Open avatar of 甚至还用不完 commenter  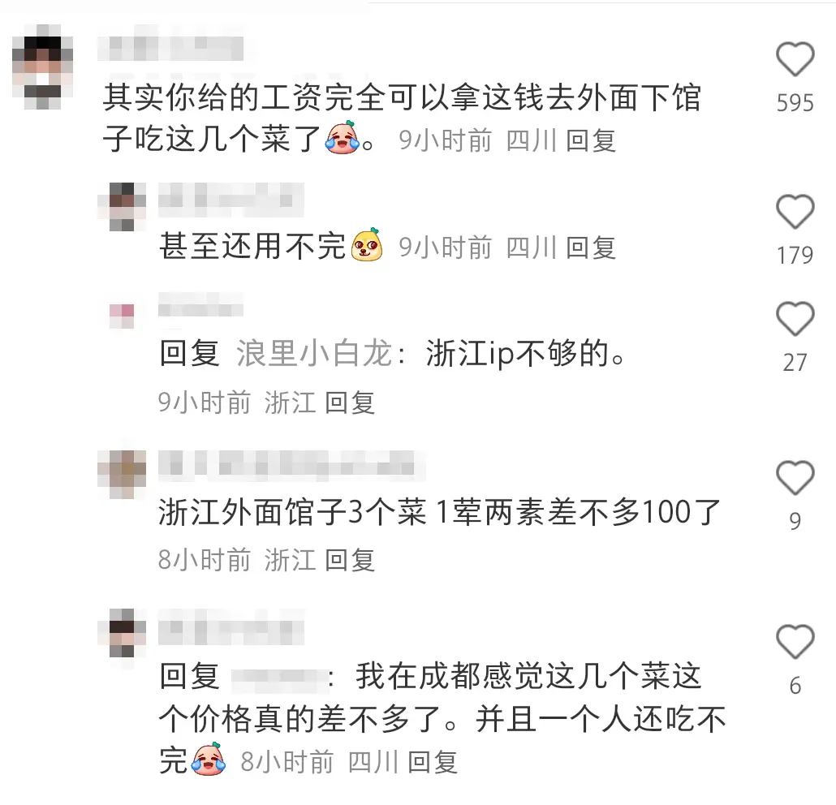(122, 207)
